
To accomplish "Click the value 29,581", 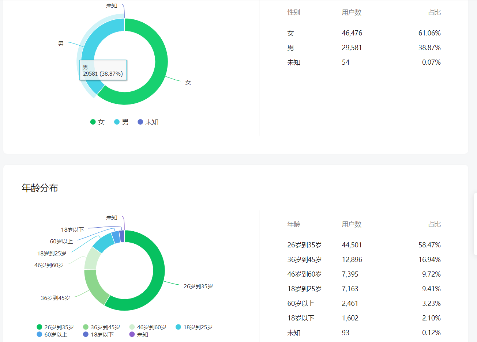I will click(x=352, y=48).
